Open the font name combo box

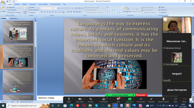(x=46, y=8)
